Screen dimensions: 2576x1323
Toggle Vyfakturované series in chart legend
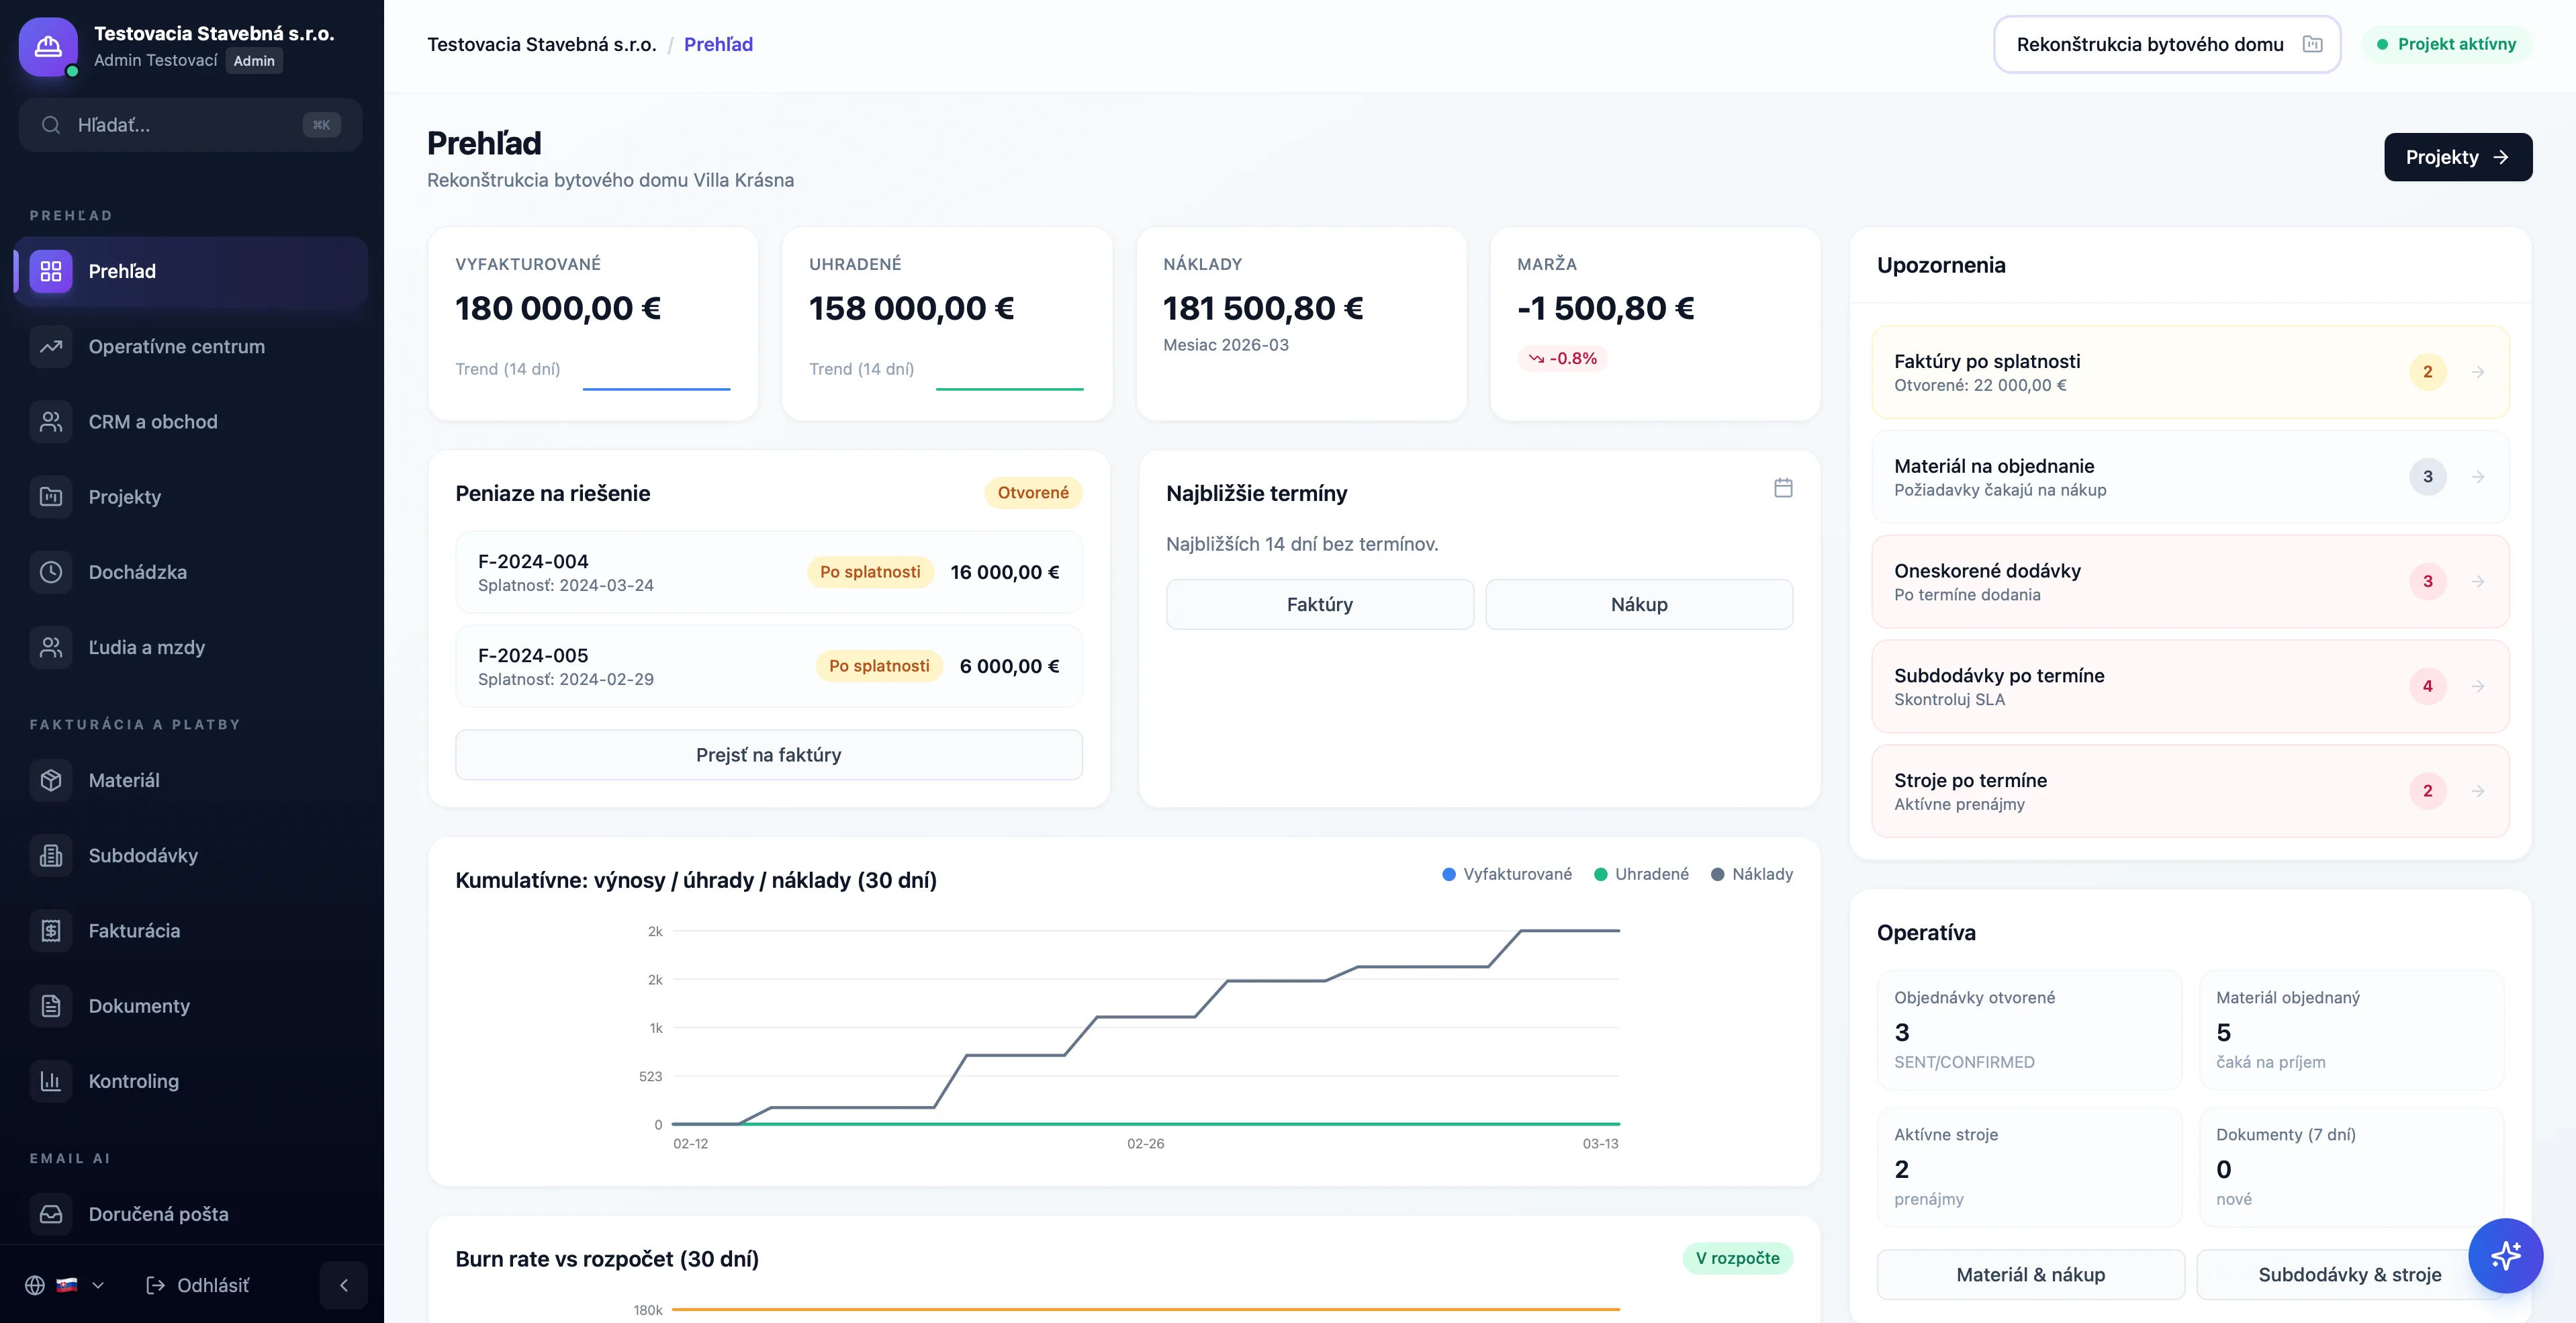coord(1506,874)
